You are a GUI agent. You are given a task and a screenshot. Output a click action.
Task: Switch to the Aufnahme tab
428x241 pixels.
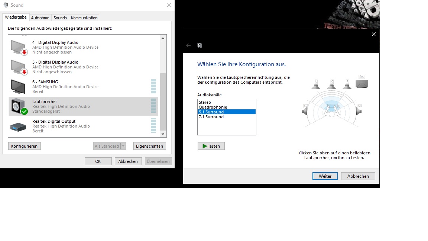pyautogui.click(x=40, y=18)
